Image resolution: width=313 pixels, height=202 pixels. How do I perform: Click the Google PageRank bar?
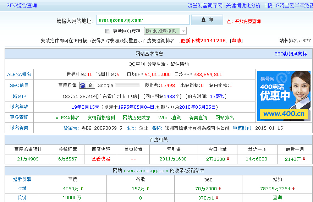pos(127,86)
